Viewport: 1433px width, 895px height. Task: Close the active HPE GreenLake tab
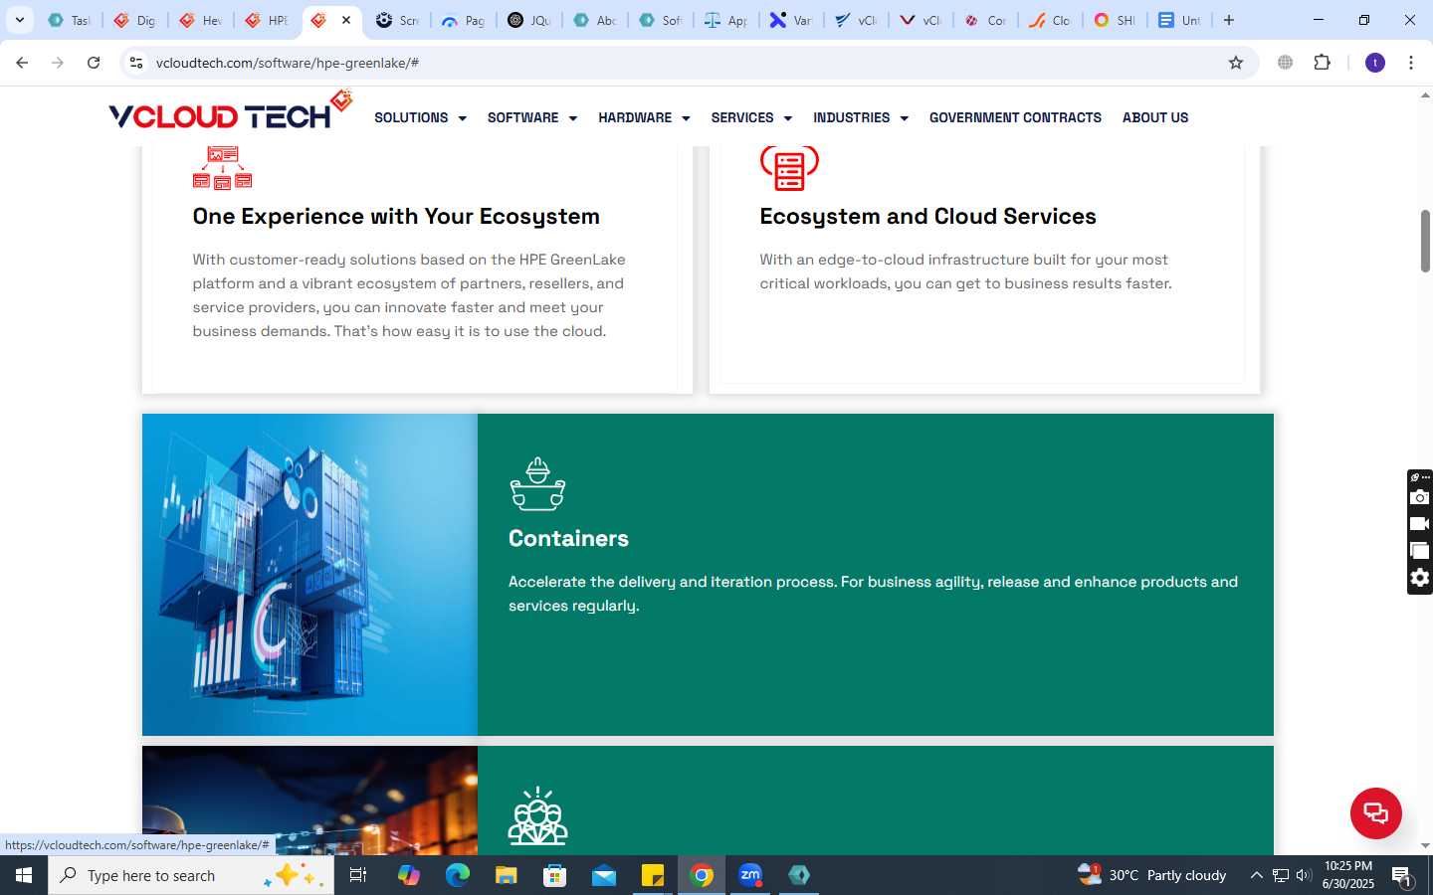click(x=346, y=20)
